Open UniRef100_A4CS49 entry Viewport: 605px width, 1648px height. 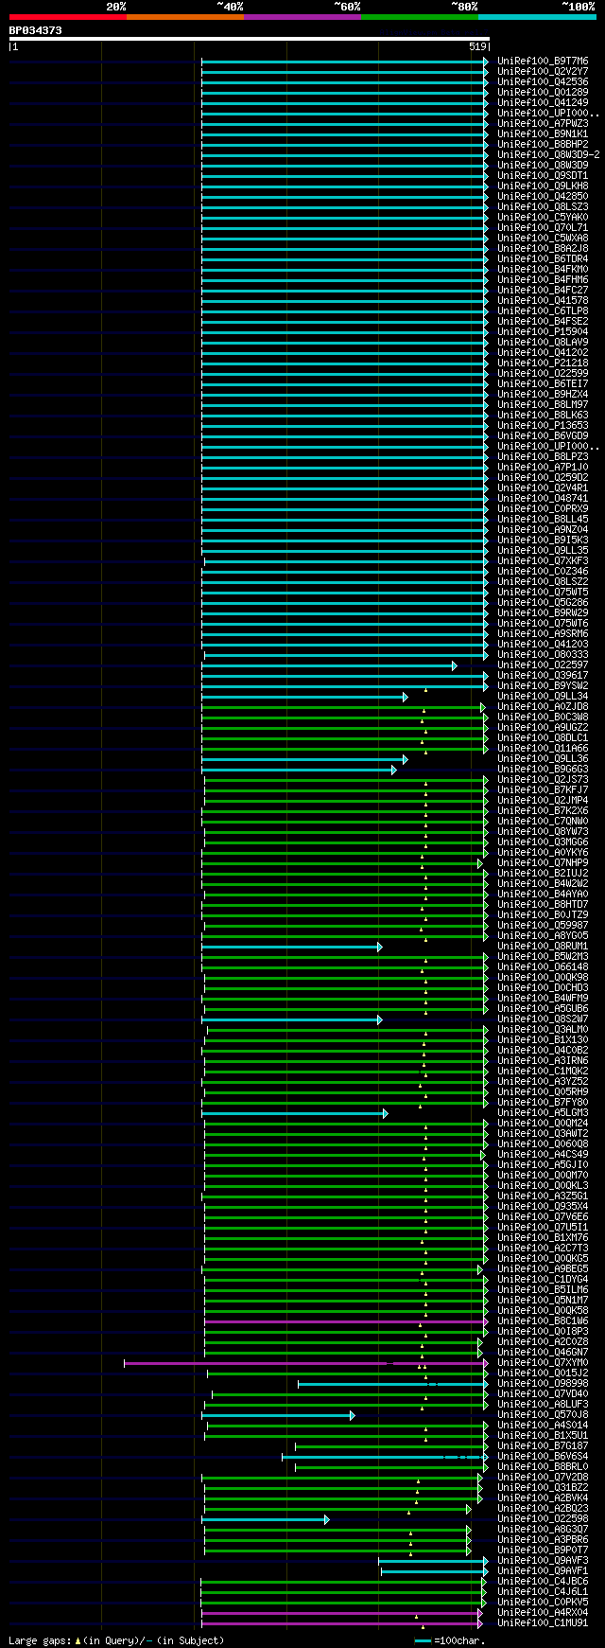click(543, 1155)
